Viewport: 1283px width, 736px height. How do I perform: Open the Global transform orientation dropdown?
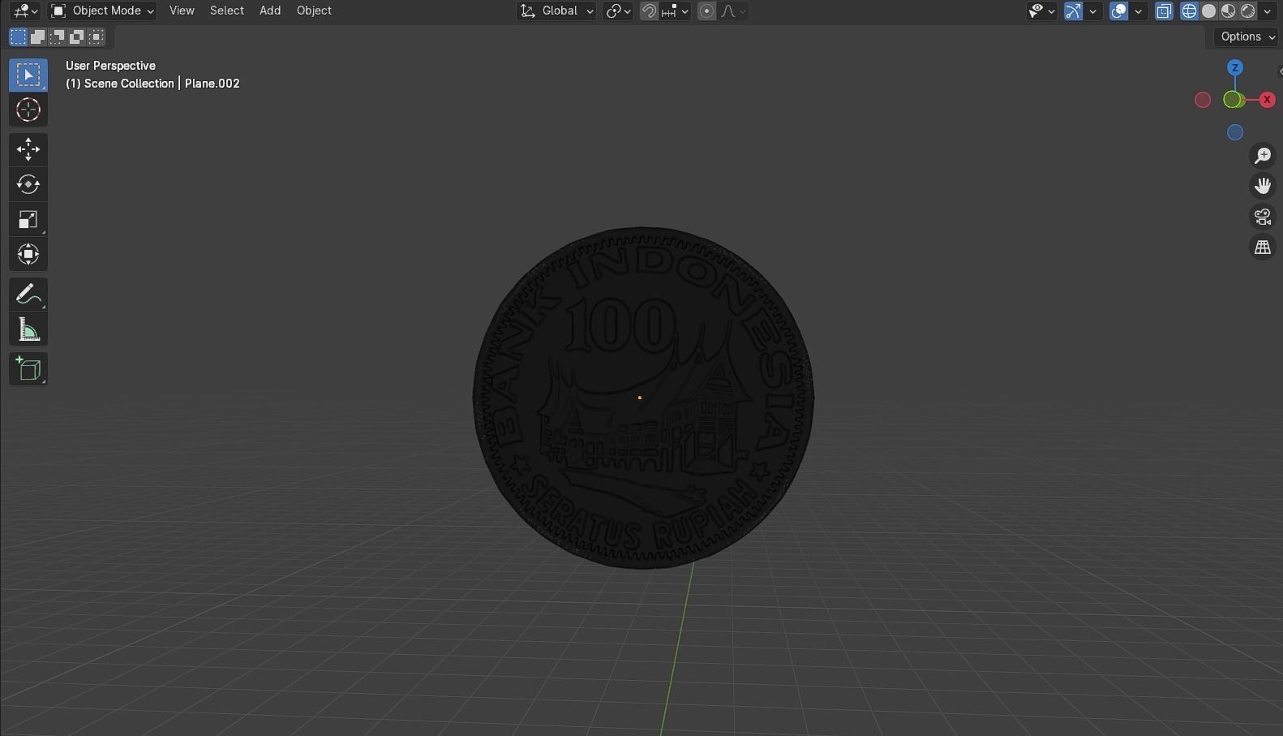[556, 11]
